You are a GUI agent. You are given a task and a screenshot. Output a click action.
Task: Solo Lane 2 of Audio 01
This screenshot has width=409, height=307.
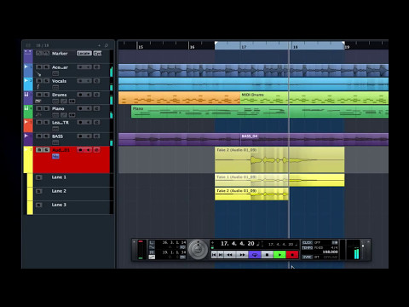click(x=39, y=191)
